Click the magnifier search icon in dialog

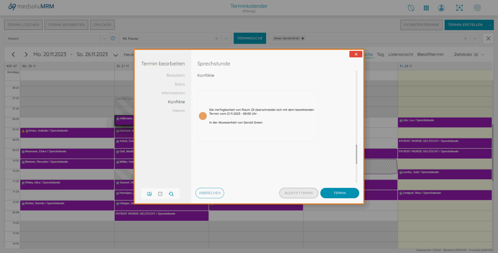pyautogui.click(x=171, y=194)
